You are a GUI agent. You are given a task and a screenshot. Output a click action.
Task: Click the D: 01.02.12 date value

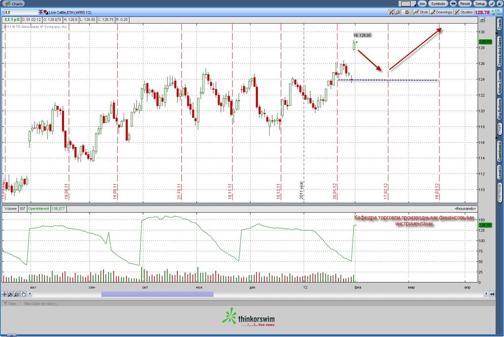(x=31, y=20)
